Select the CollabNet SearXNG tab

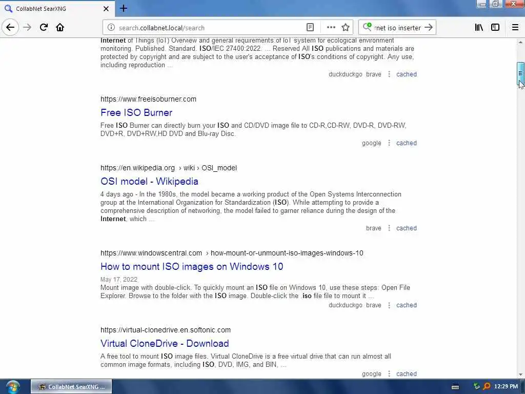pyautogui.click(x=57, y=9)
